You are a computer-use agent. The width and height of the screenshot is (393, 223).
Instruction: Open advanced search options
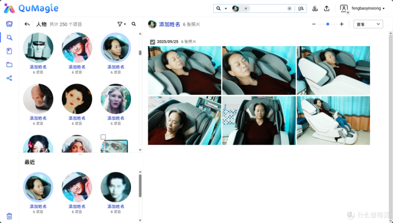tap(301, 8)
